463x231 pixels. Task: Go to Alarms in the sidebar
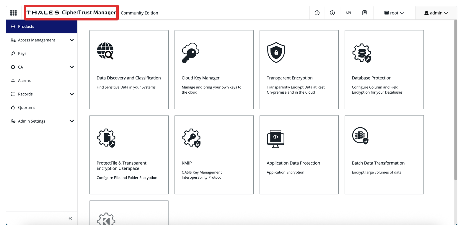pyautogui.click(x=24, y=81)
